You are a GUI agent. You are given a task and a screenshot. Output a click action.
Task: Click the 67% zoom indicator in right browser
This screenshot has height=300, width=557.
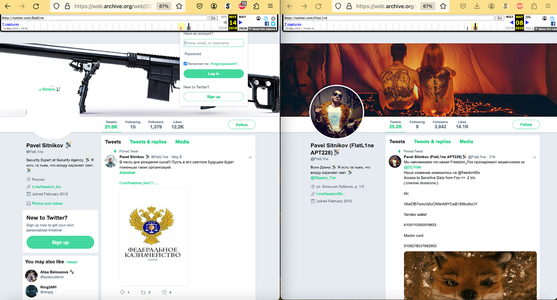pos(428,6)
